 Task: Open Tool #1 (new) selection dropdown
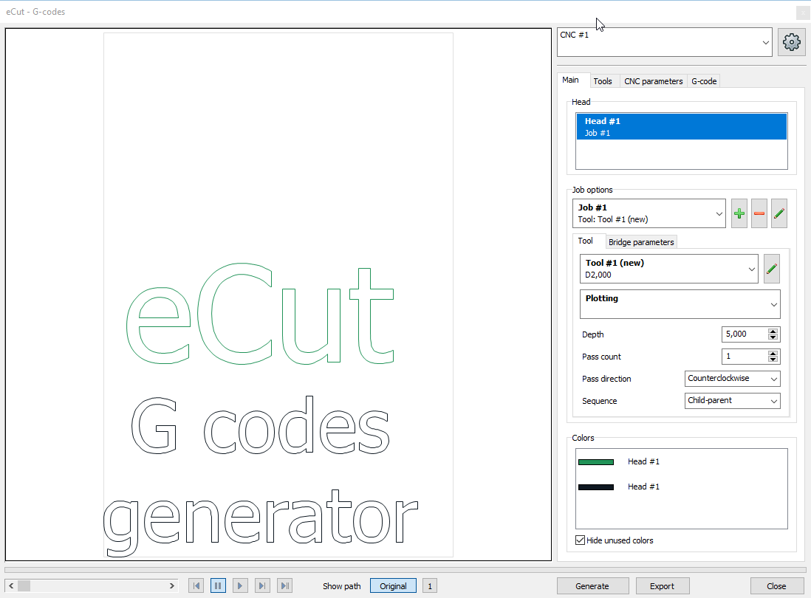pos(669,269)
